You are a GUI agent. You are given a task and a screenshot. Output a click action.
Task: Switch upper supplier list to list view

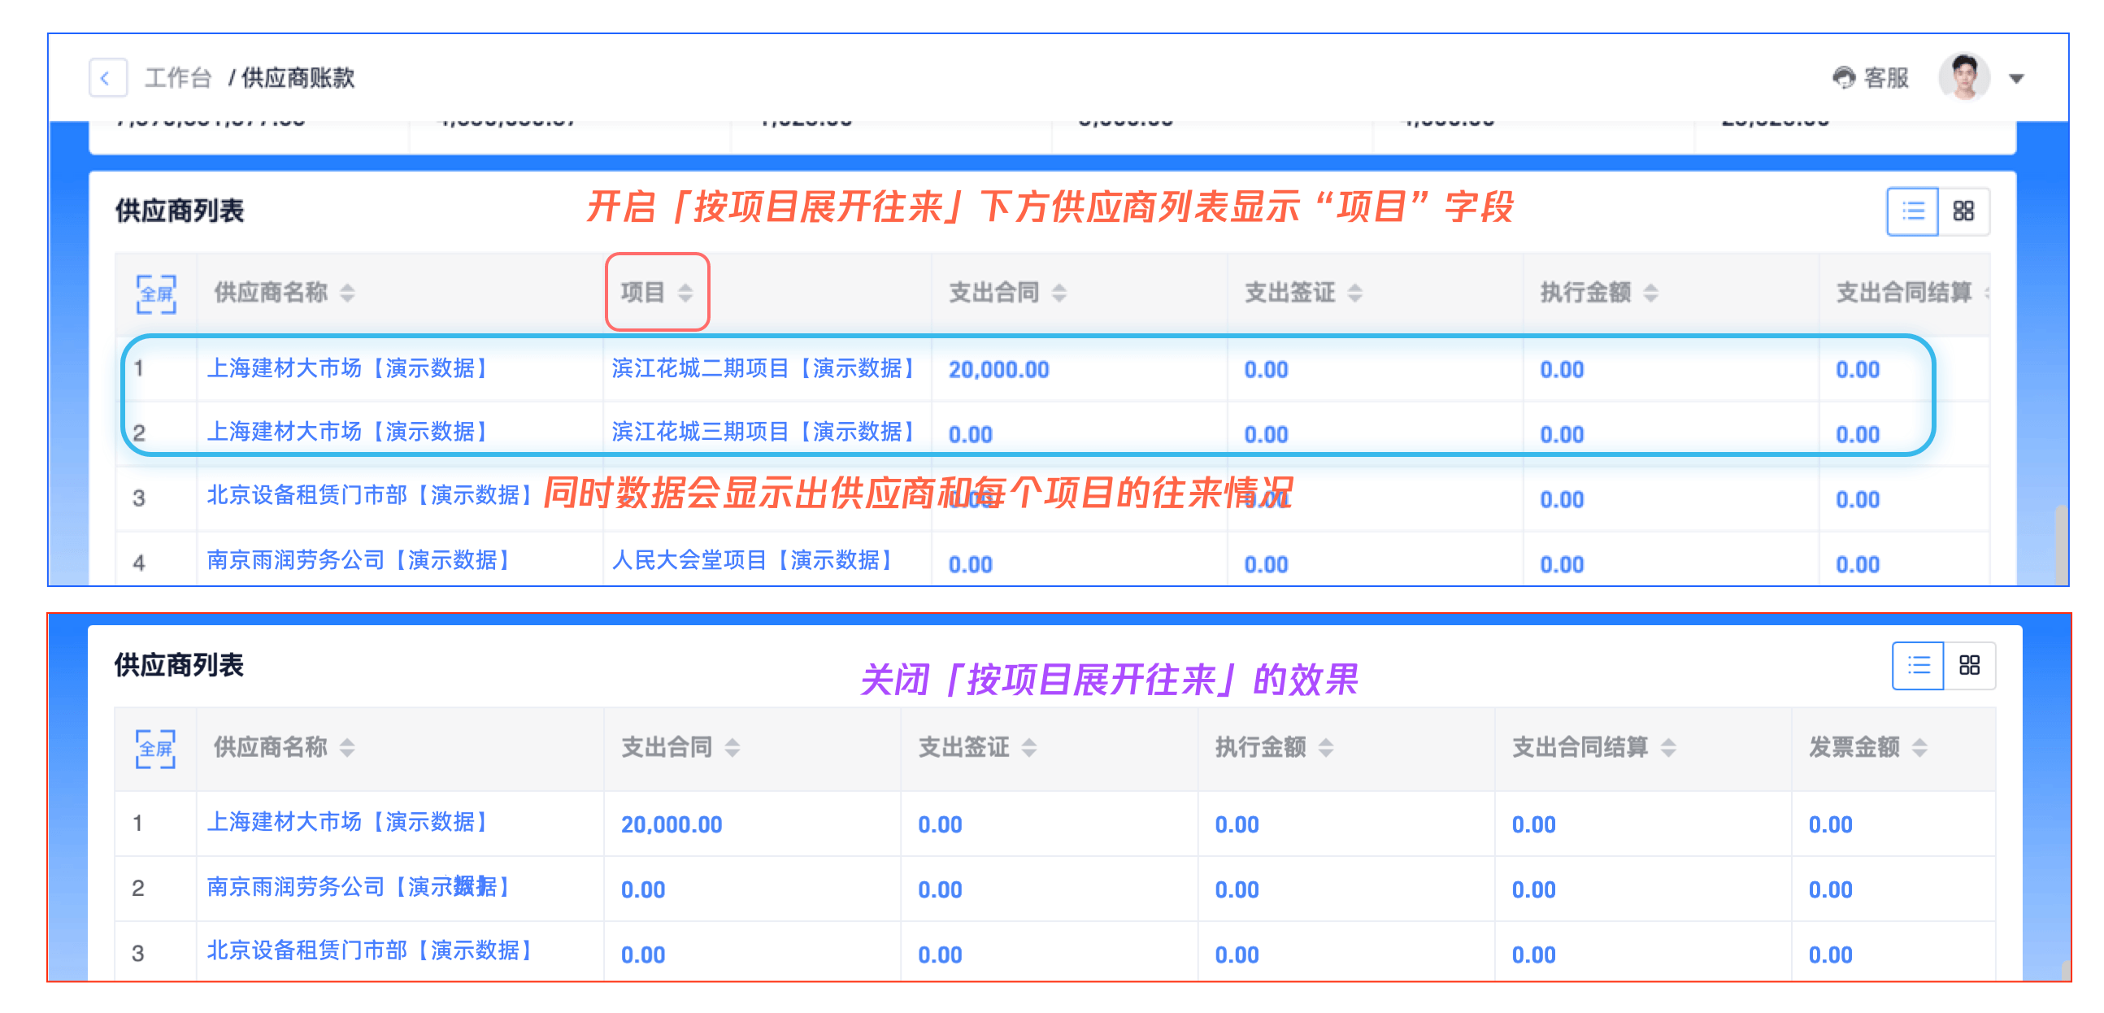click(x=1911, y=211)
